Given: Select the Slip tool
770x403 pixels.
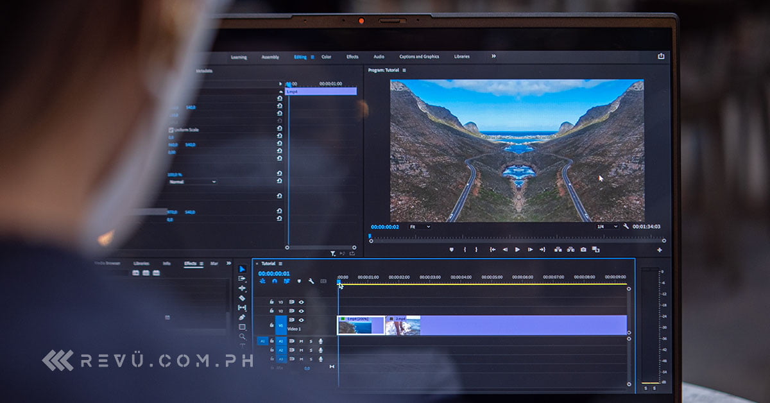Looking at the screenshot, I should coord(242,307).
